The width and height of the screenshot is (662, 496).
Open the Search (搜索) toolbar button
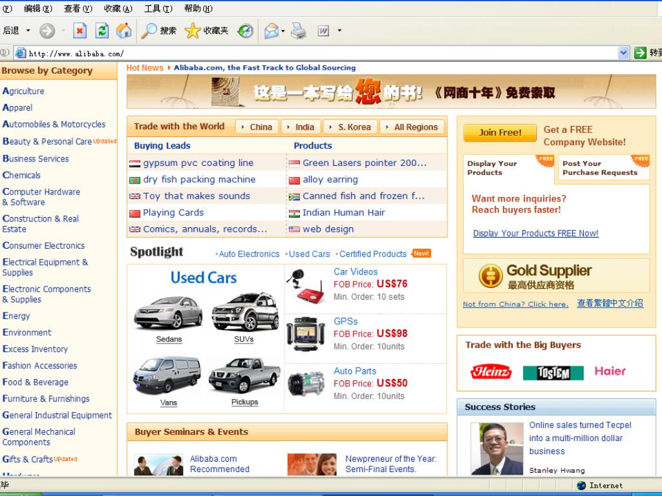(x=159, y=30)
